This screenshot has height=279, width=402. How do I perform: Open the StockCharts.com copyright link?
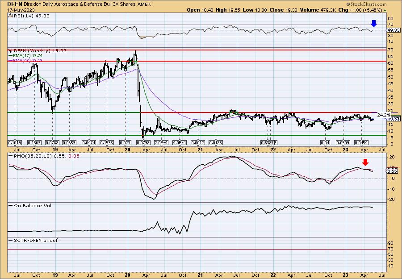coord(366,4)
